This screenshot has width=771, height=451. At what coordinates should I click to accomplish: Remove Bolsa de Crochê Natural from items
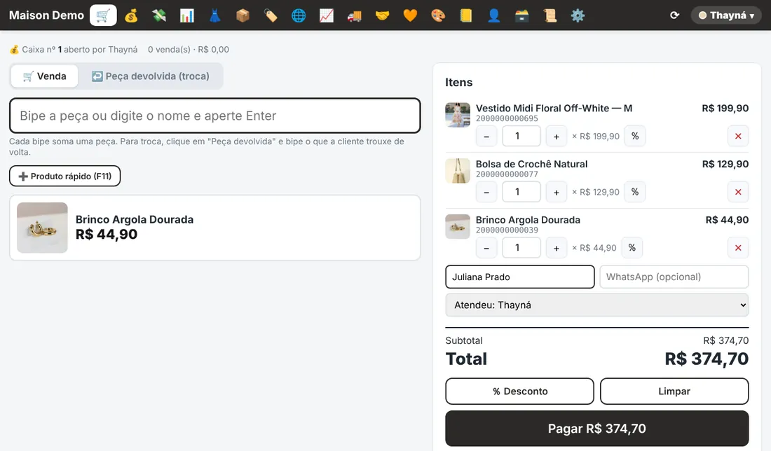(x=738, y=192)
